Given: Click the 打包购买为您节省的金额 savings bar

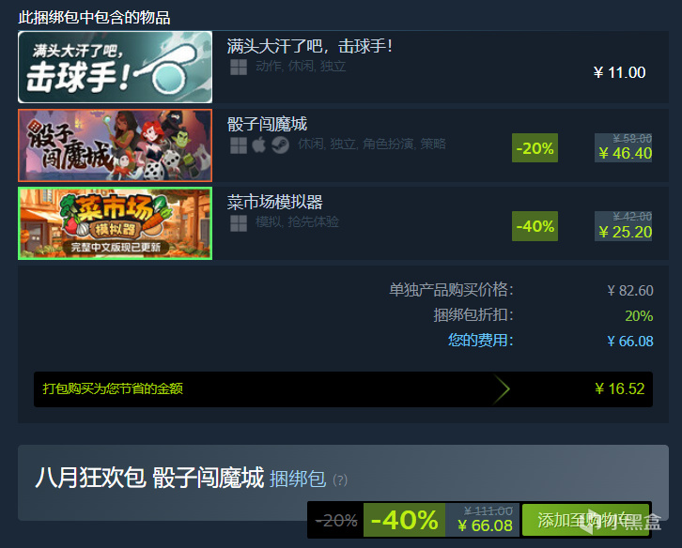Looking at the screenshot, I should tap(343, 388).
